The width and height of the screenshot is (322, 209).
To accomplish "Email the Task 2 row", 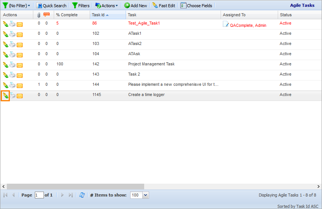I will pos(20,76).
